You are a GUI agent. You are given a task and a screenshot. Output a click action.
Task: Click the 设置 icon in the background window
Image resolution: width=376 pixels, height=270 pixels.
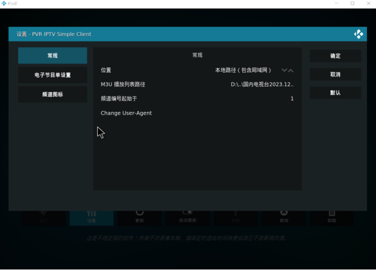(92, 217)
